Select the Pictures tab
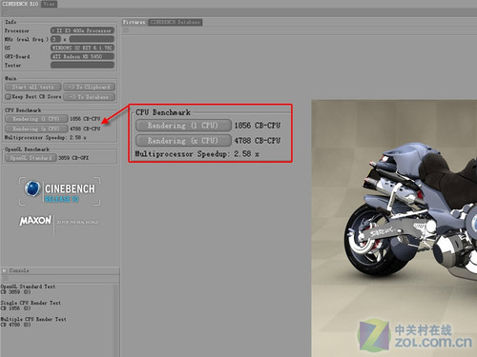 135,22
